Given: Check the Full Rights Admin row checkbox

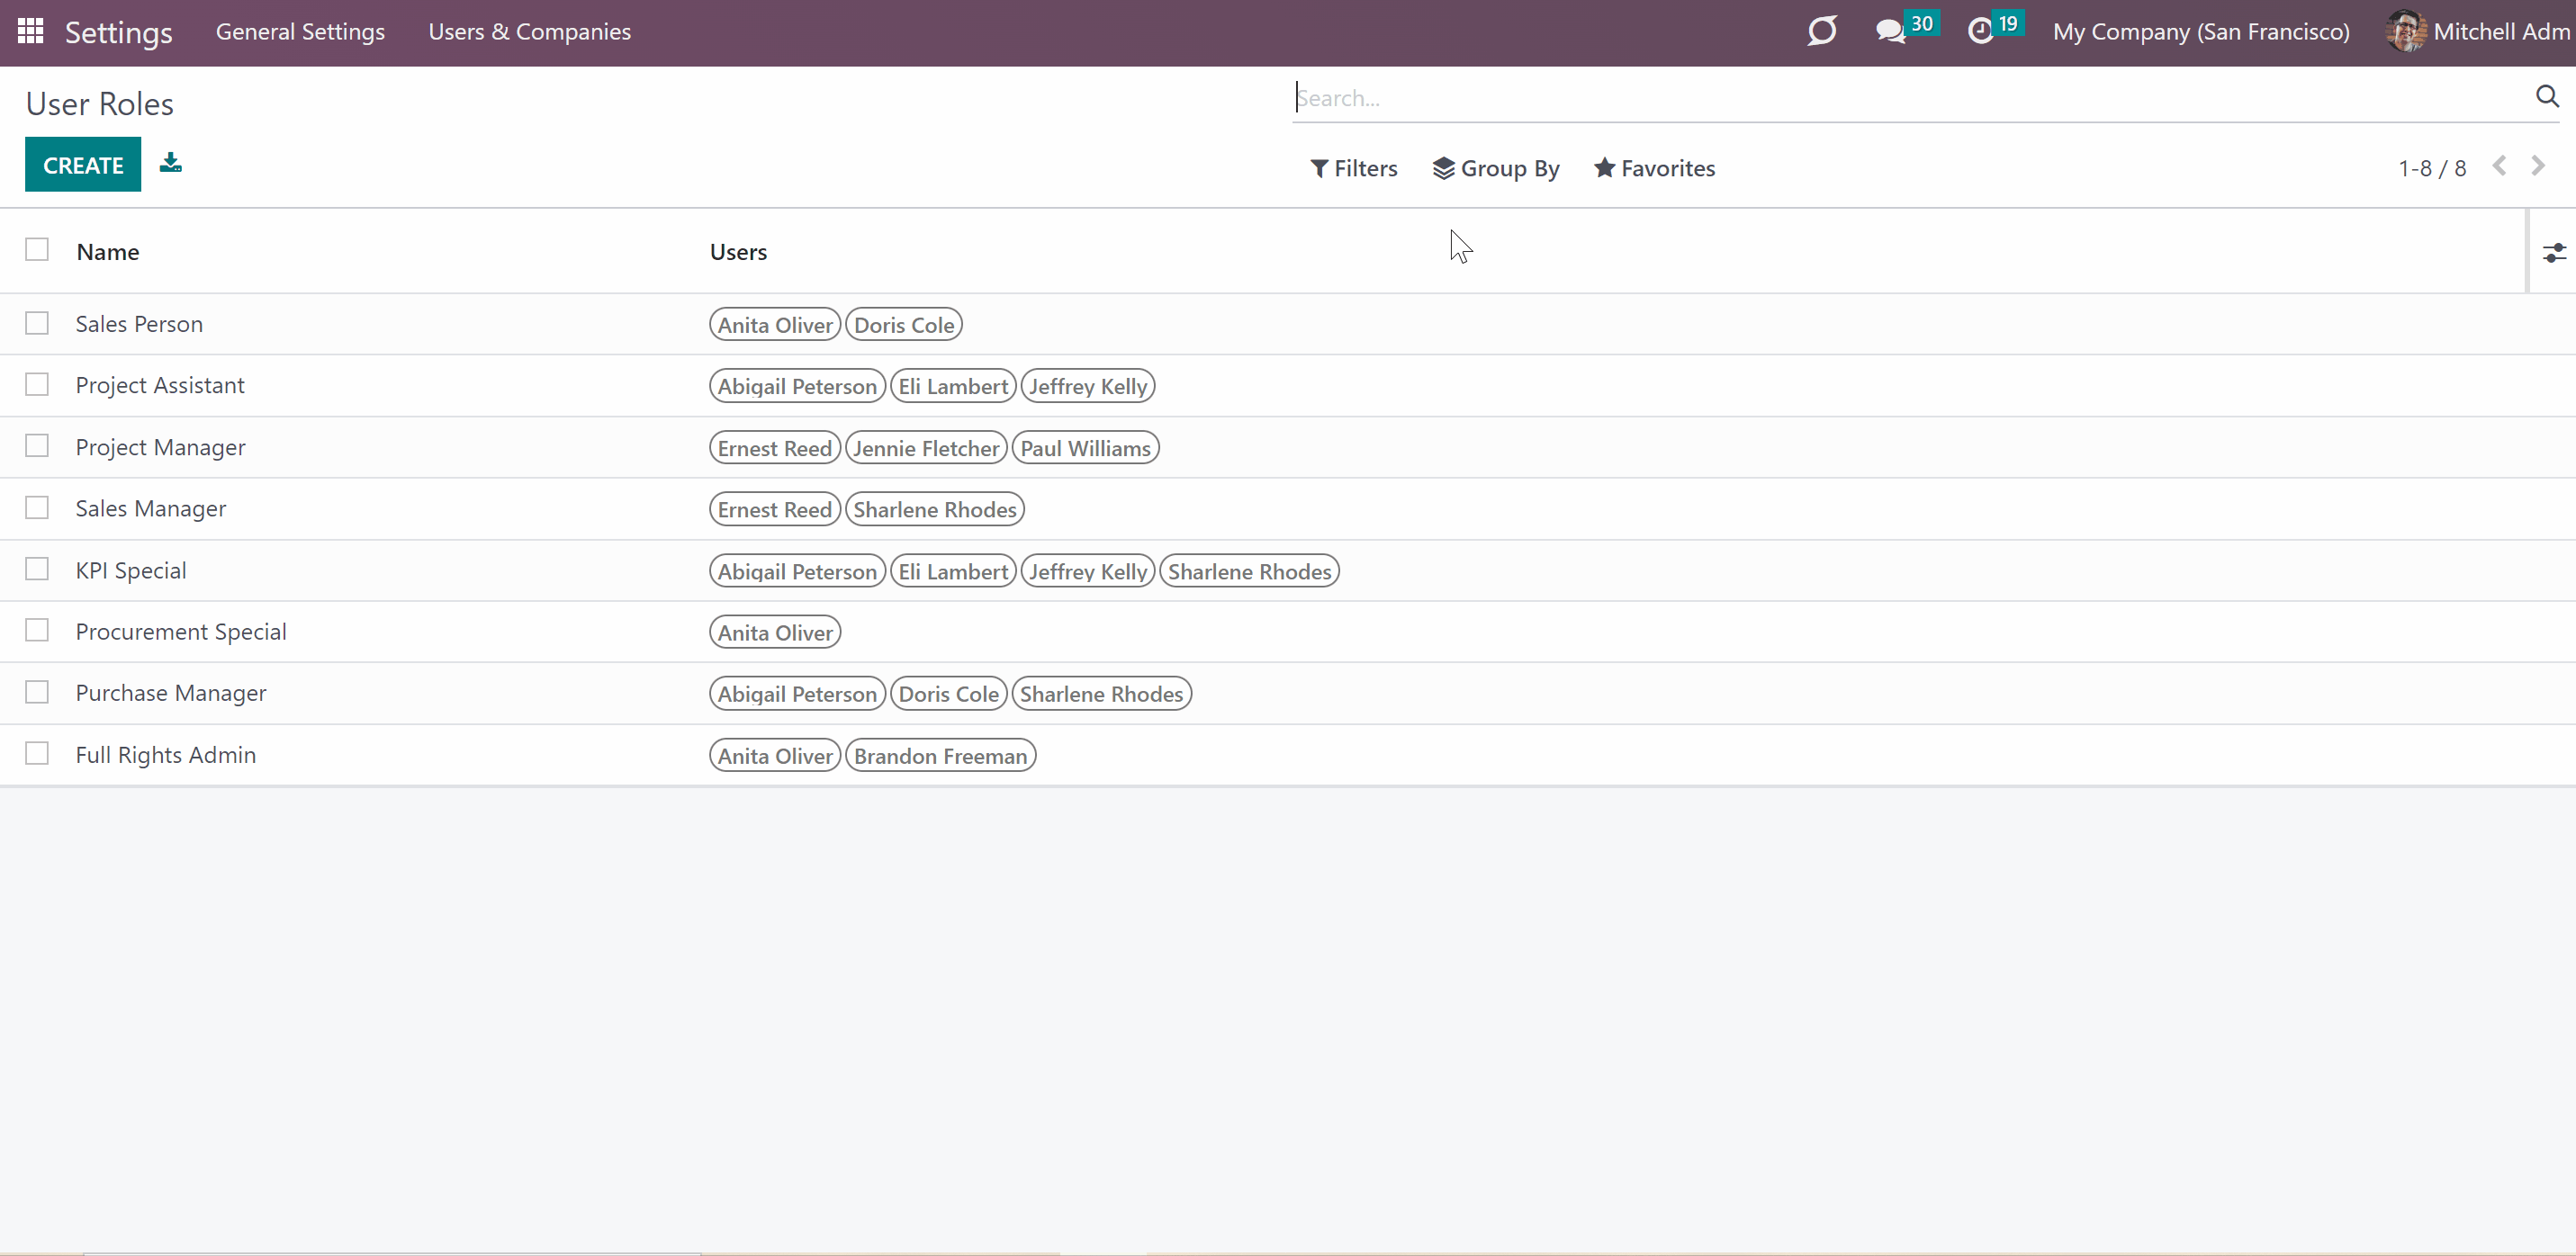Looking at the screenshot, I should pos(37,753).
